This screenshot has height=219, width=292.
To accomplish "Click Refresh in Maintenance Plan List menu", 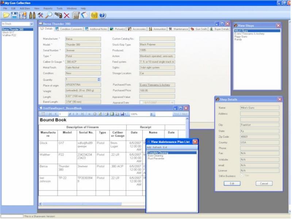I will tap(157, 147).
